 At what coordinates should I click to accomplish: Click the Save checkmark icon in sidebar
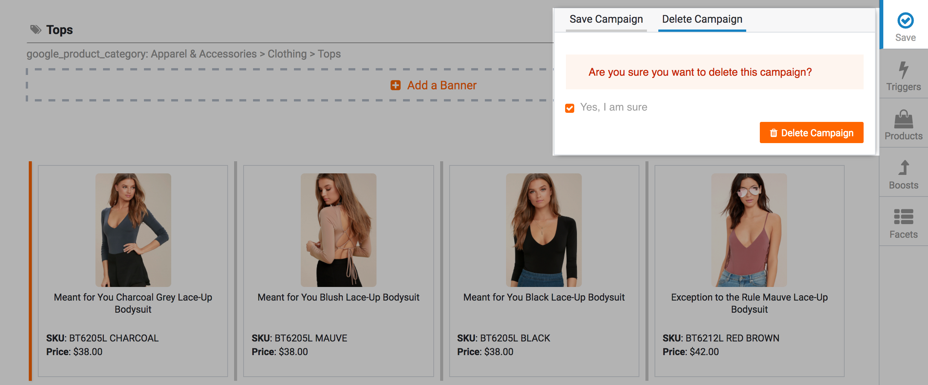pos(905,20)
